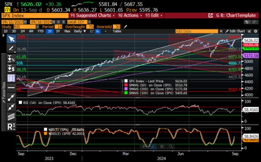
Task: Click the Oversold 30 field
Action: (117, 26)
